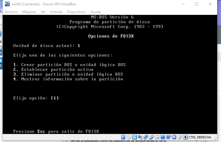Click the Elija una de las siguientes opciones text
This screenshot has height=142, width=221.
[63, 55]
